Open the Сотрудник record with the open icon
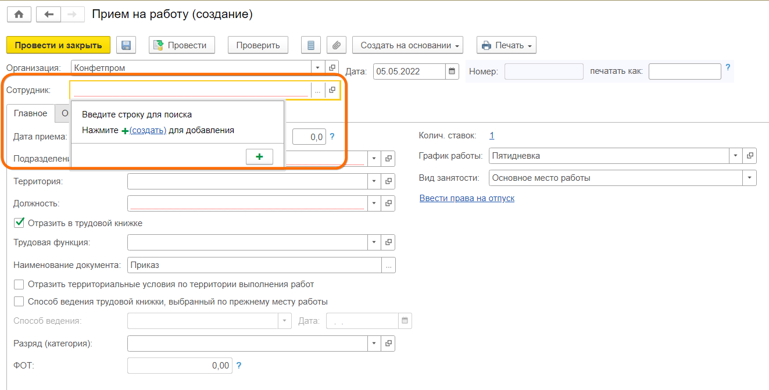The width and height of the screenshot is (769, 390). 332,90
